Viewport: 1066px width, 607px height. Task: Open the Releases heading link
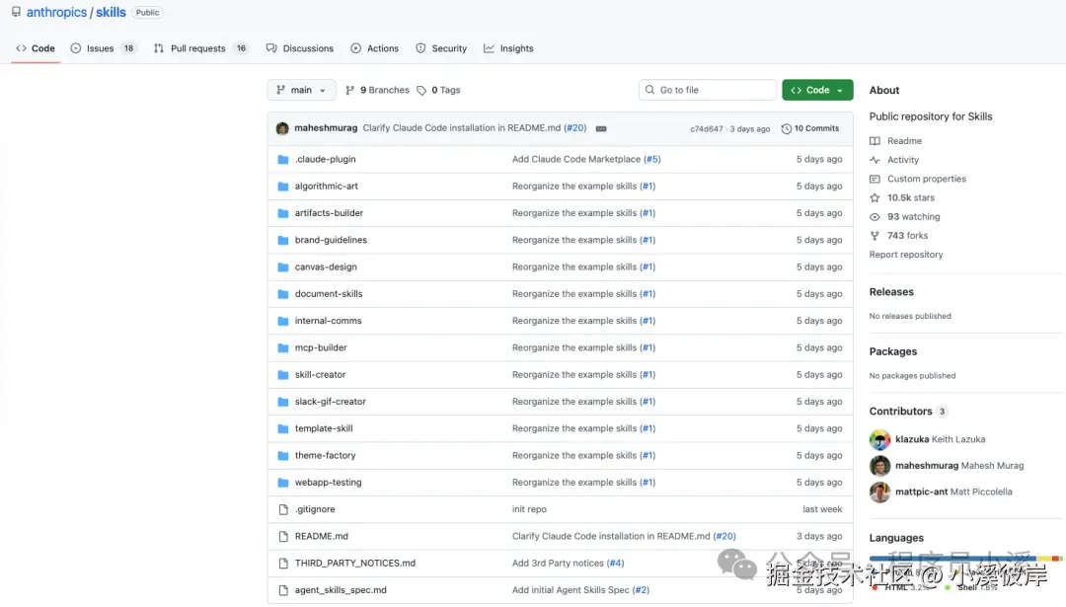click(891, 291)
